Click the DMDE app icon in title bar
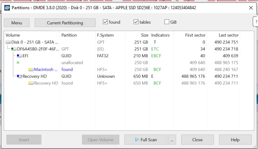Image resolution: width=258 pixels, height=149 pixels. [7, 8]
